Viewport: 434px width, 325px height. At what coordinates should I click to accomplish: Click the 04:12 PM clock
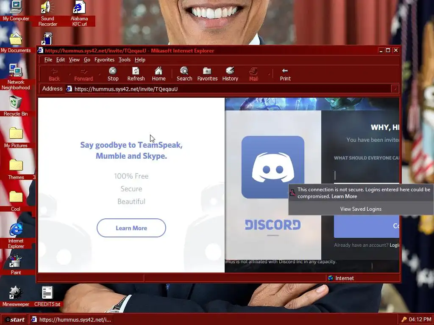coord(420,319)
